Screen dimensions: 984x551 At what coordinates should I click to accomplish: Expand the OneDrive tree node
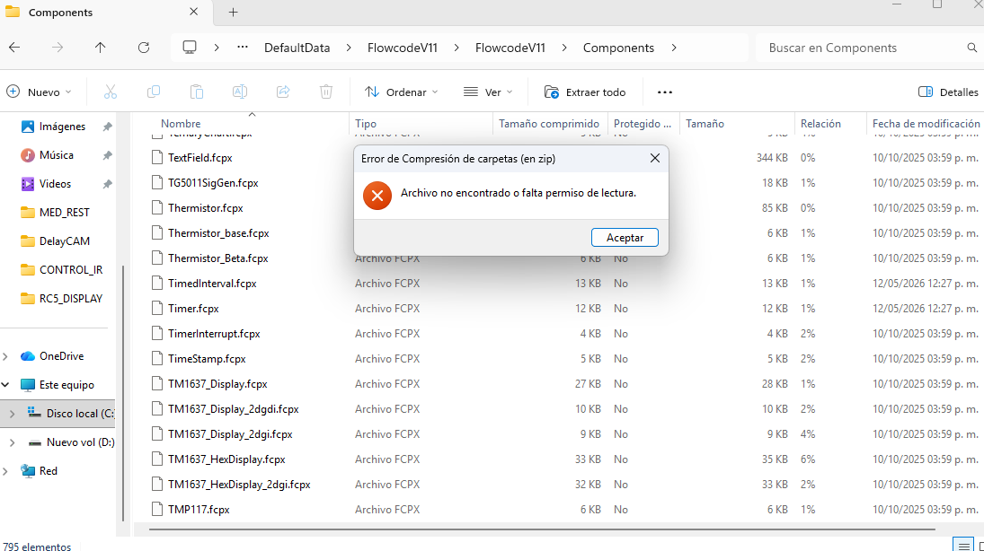(x=5, y=356)
